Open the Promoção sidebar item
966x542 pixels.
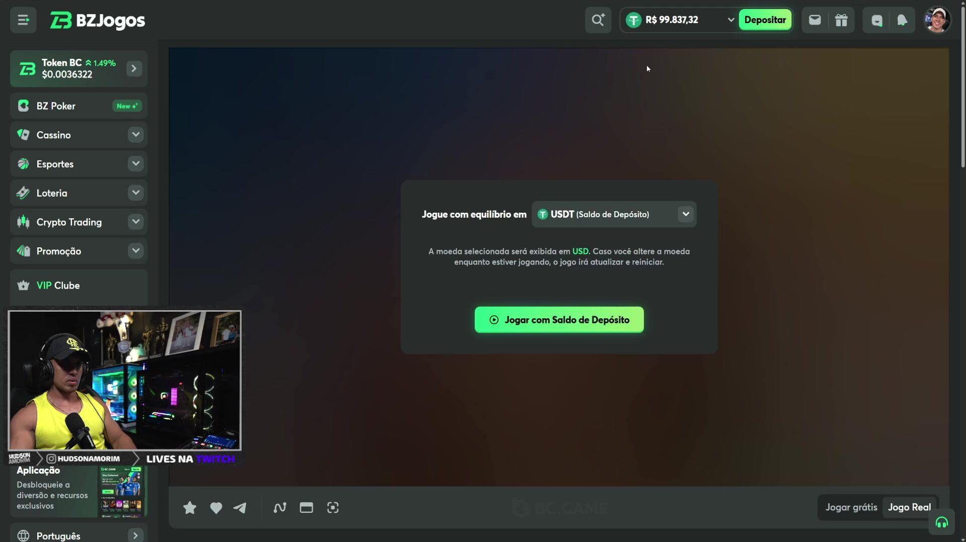coord(79,251)
